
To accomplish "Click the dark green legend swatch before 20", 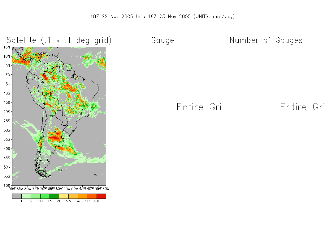I will [x=54, y=196].
